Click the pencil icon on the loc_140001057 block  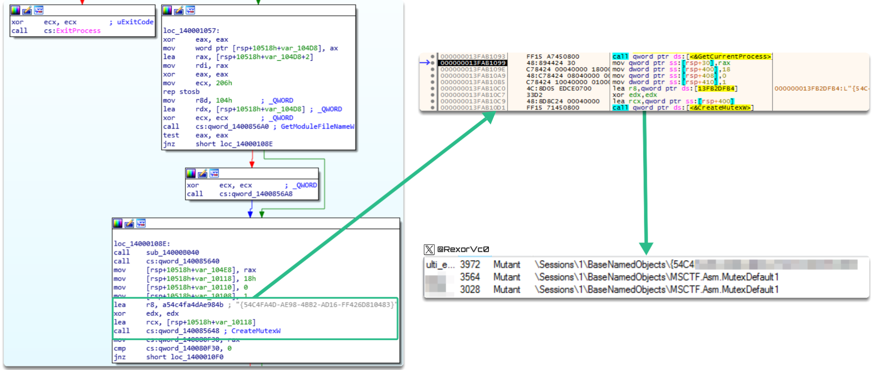179,10
